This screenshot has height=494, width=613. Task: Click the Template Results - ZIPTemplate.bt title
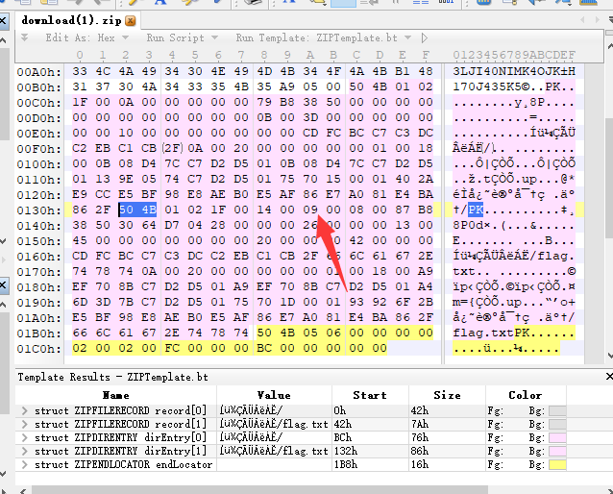click(x=113, y=377)
